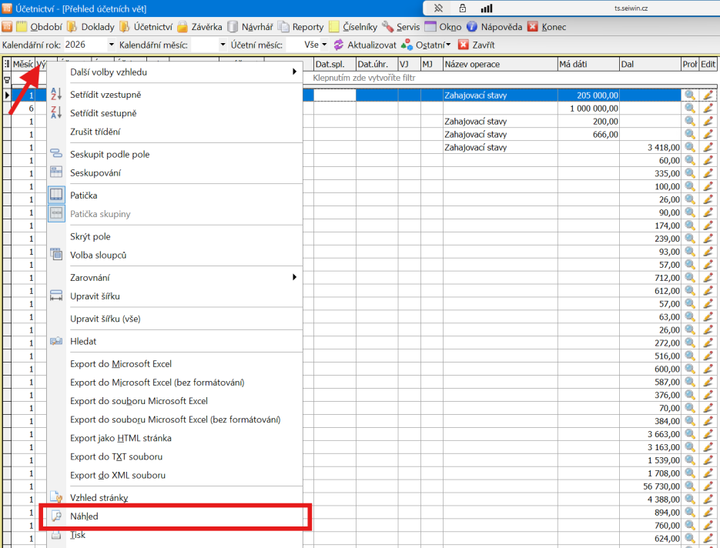Screen dimensions: 720x548
Task: Open the Ostatní dropdown
Action: 426,45
